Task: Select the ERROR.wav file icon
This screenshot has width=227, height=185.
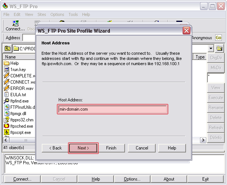Action: [7, 88]
